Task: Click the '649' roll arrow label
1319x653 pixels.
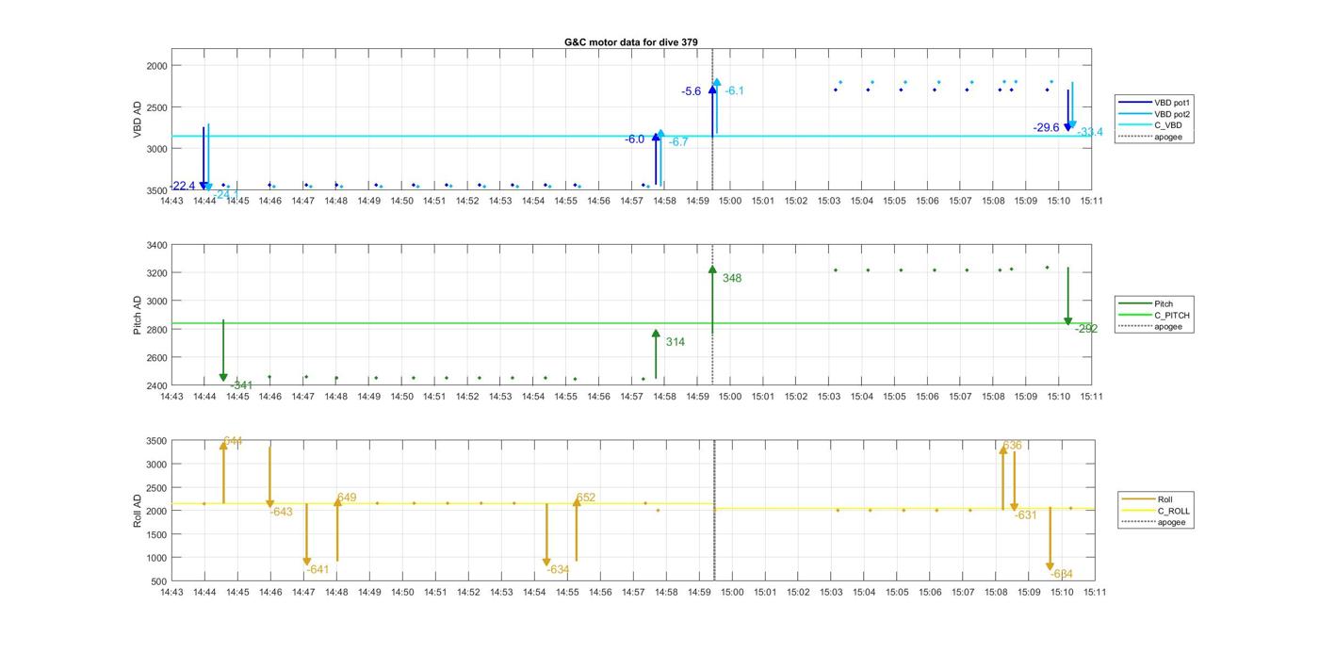Action: tap(347, 498)
